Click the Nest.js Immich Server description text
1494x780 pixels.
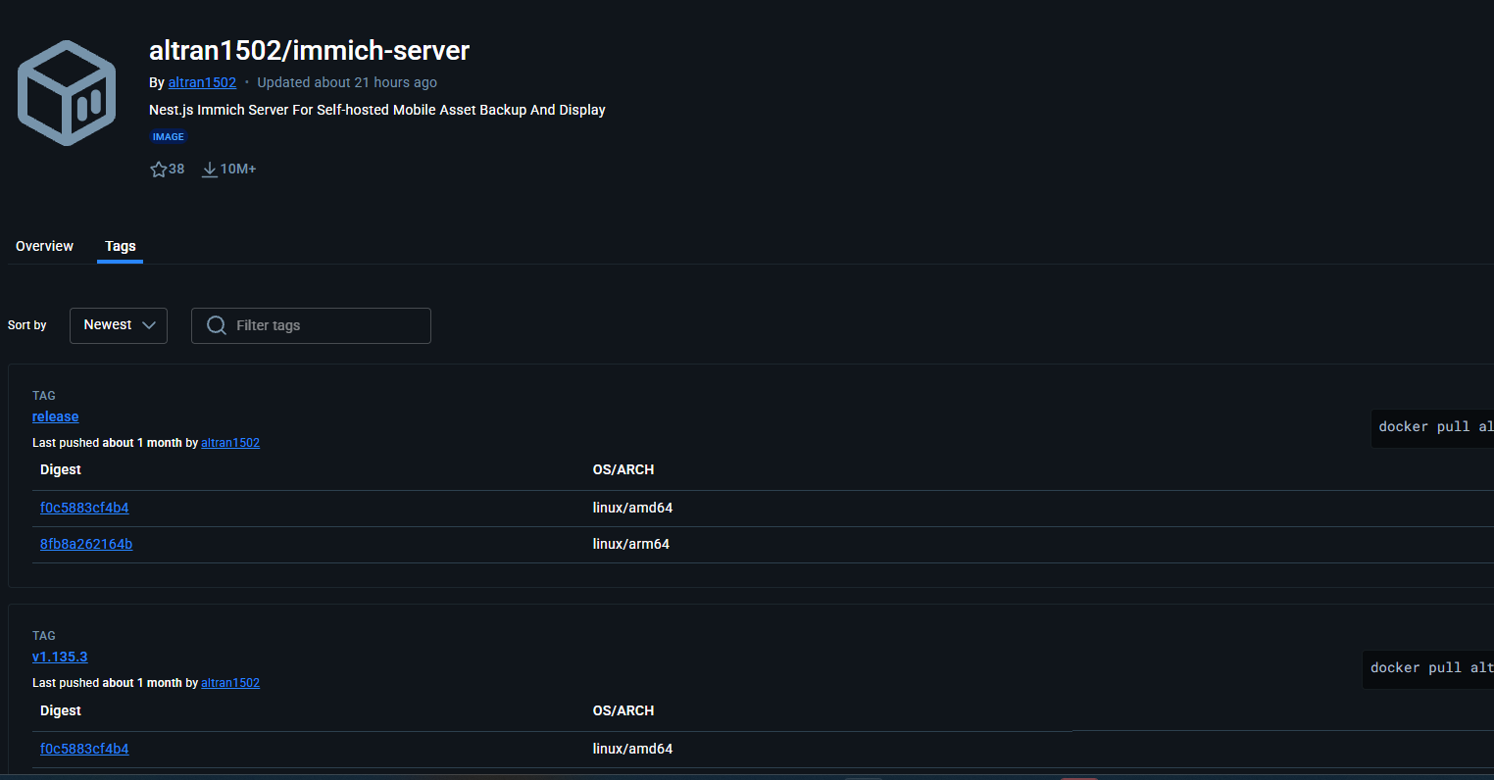(377, 110)
